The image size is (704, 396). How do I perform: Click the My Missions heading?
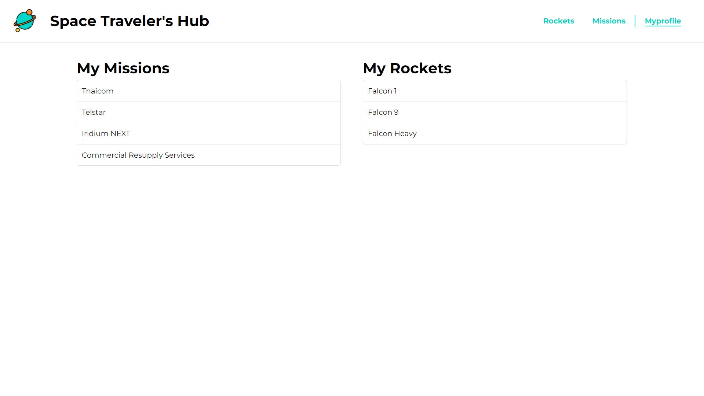pyautogui.click(x=123, y=68)
